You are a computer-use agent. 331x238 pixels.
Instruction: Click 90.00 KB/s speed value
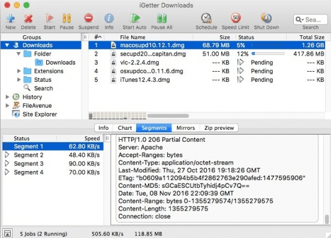[84, 163]
